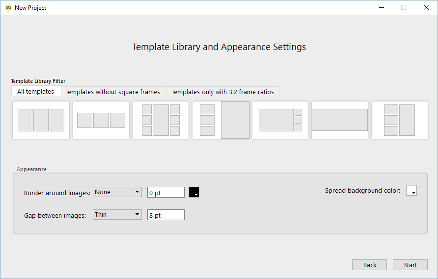Click the Start button
This screenshot has height=279, width=438.
pyautogui.click(x=410, y=265)
